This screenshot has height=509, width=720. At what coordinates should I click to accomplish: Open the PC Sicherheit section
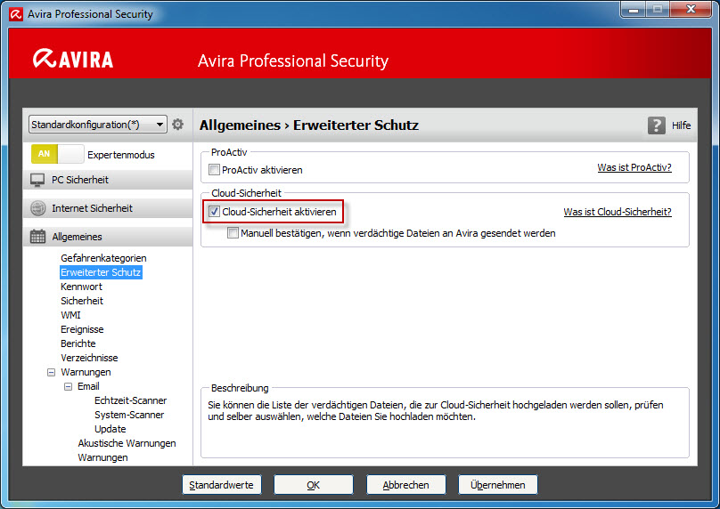(x=108, y=180)
